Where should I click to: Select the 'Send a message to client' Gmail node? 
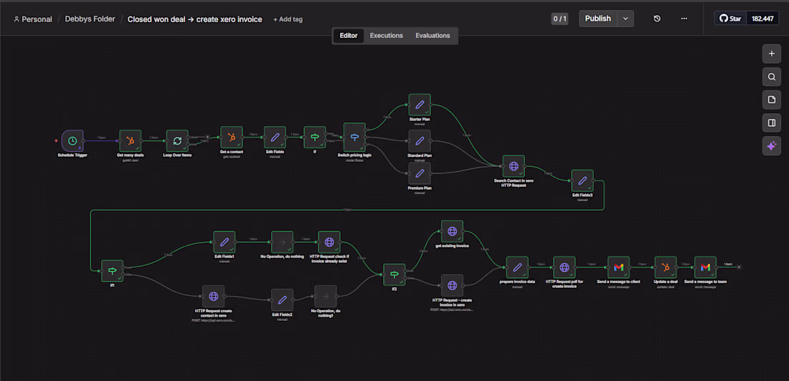[618, 267]
